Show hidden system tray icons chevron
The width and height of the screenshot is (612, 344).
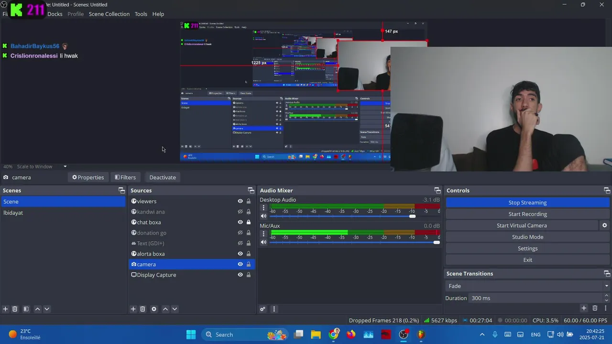[x=482, y=334]
